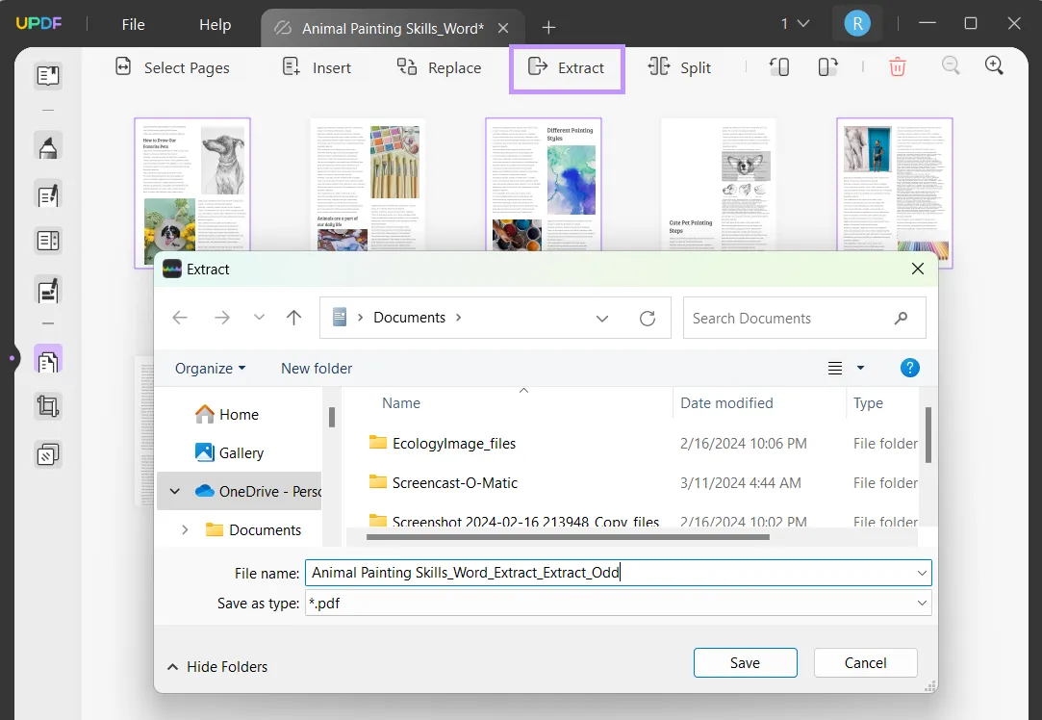Open recent locations dropdown chevron
The height and width of the screenshot is (720, 1042).
(x=259, y=317)
